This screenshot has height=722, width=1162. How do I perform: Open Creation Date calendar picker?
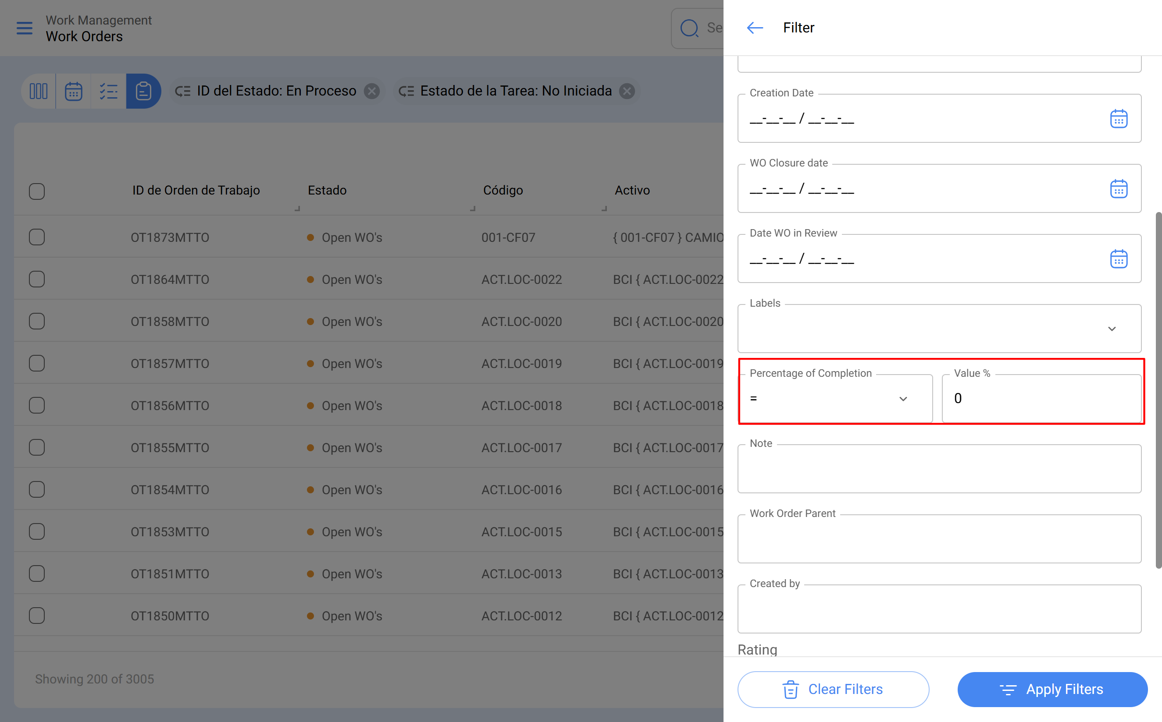pyautogui.click(x=1119, y=118)
